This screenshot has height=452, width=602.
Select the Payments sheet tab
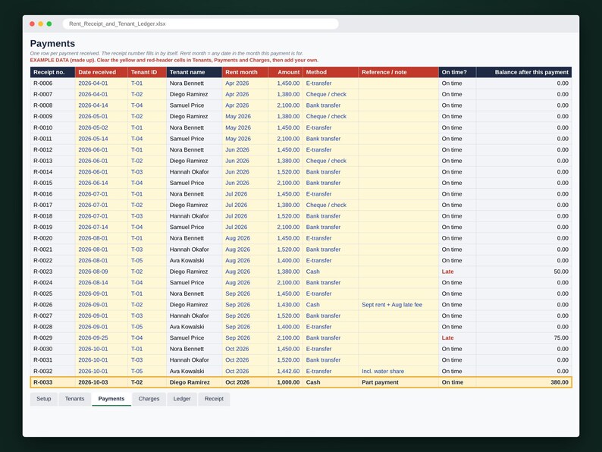(x=111, y=399)
